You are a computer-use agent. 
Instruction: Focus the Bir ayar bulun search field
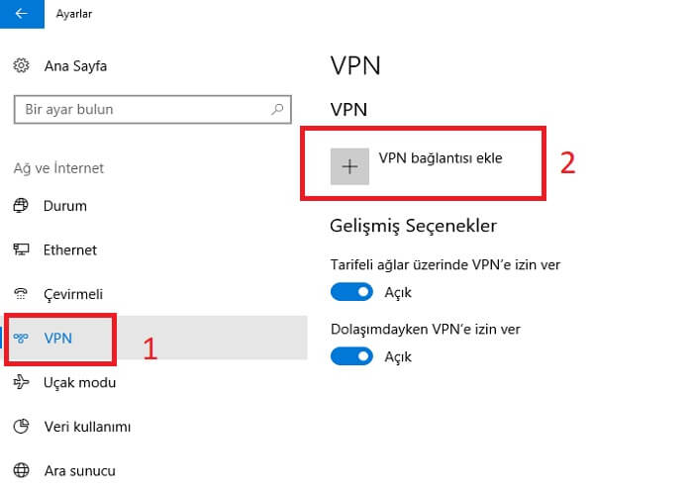pyautogui.click(x=152, y=109)
